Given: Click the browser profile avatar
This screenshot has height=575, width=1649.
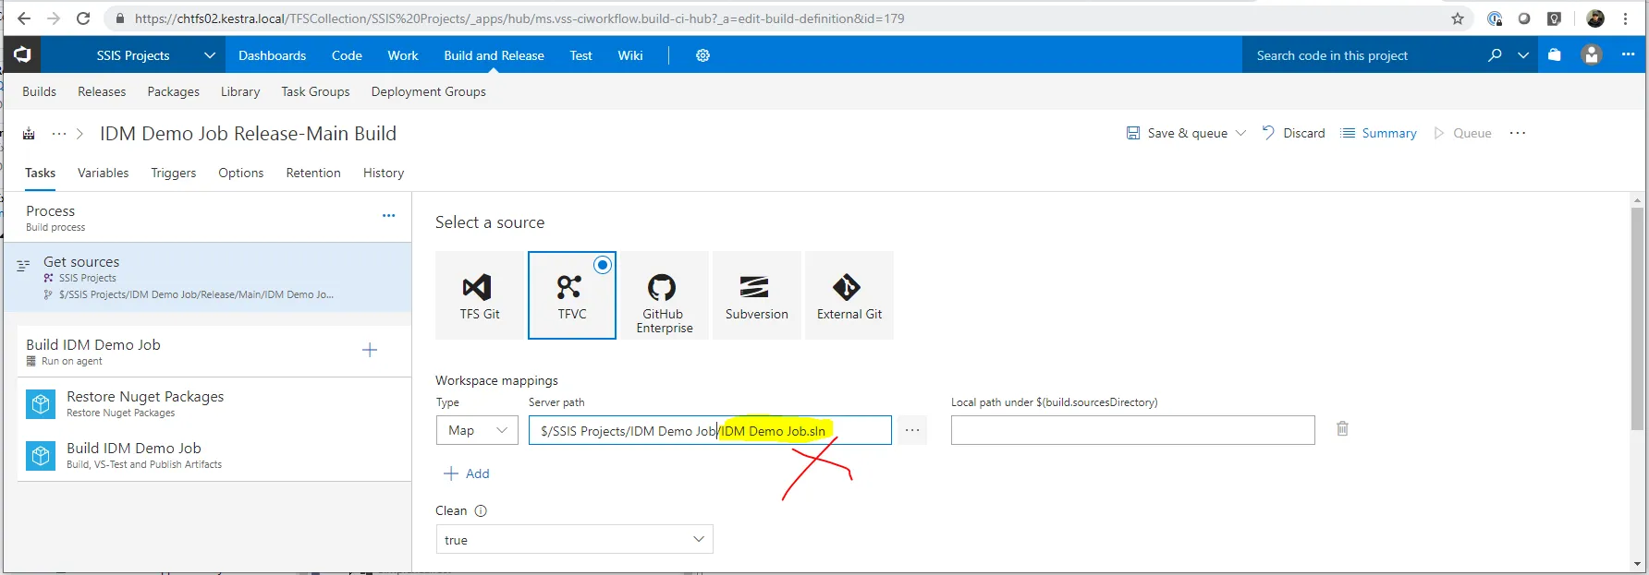Looking at the screenshot, I should [x=1595, y=18].
